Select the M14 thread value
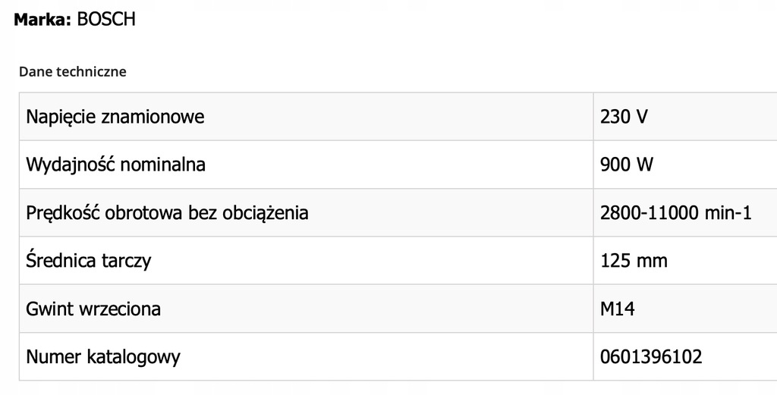This screenshot has width=777, height=395. [617, 309]
